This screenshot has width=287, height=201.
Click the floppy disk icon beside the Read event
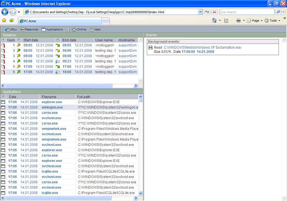(x=151, y=48)
